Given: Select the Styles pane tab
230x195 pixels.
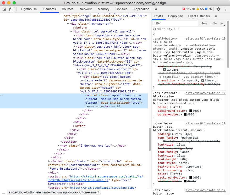Looking at the screenshot, I should coord(158,16).
